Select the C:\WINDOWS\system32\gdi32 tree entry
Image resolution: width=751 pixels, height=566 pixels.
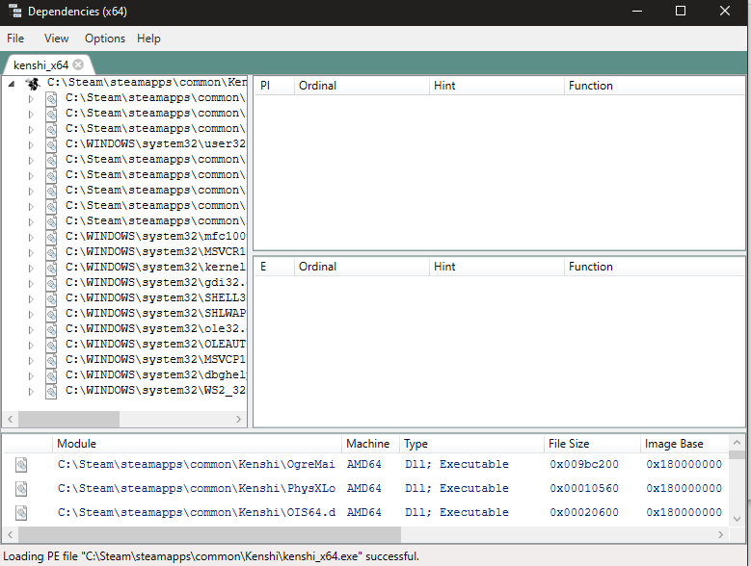click(x=155, y=283)
